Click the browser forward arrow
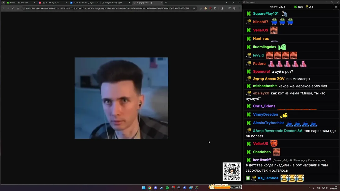 point(8,8)
